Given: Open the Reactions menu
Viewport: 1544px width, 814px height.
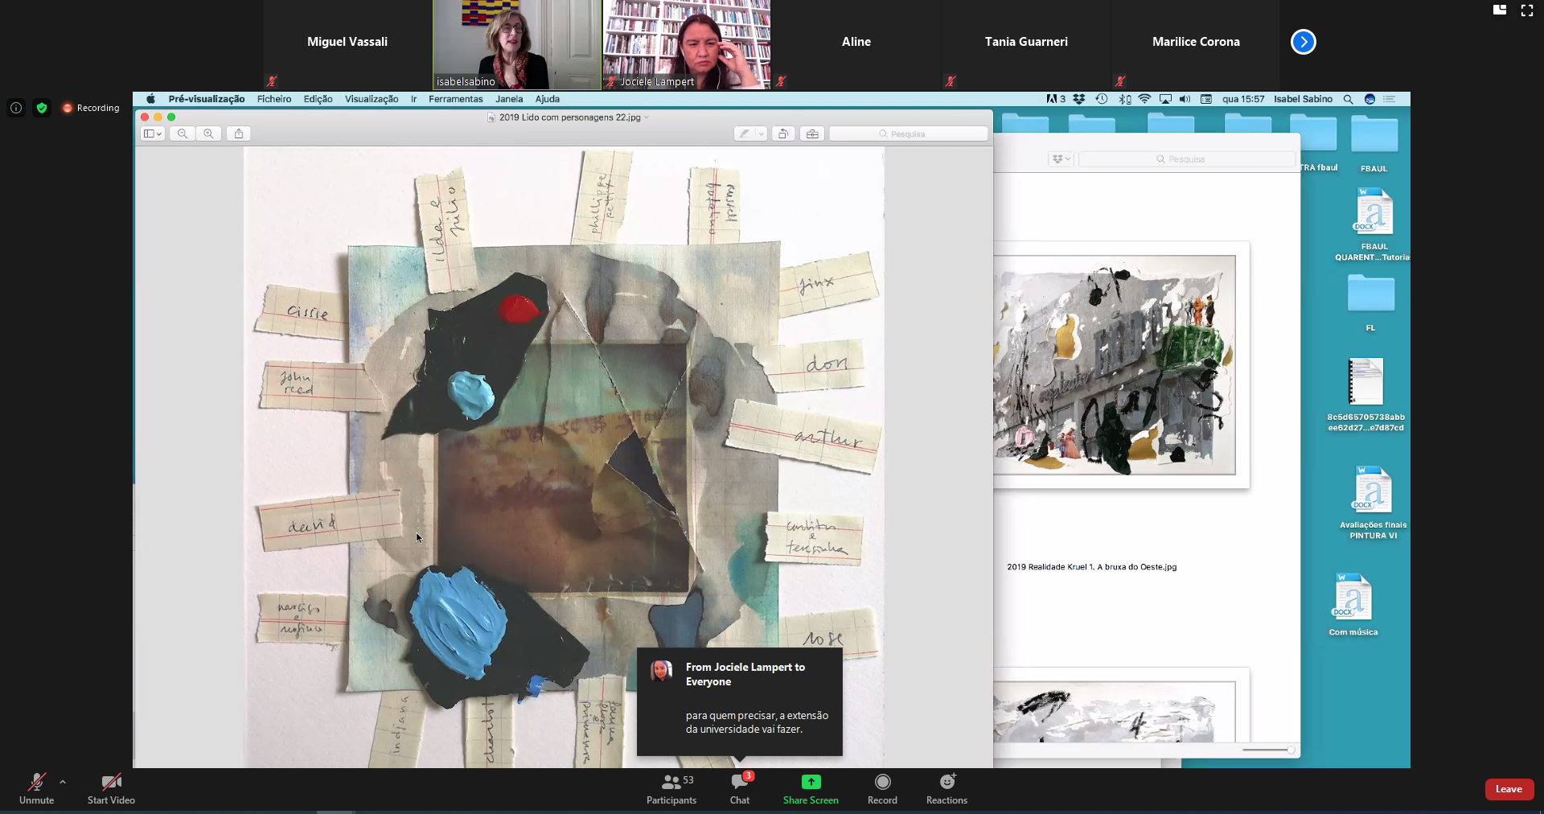Looking at the screenshot, I should pyautogui.click(x=947, y=788).
